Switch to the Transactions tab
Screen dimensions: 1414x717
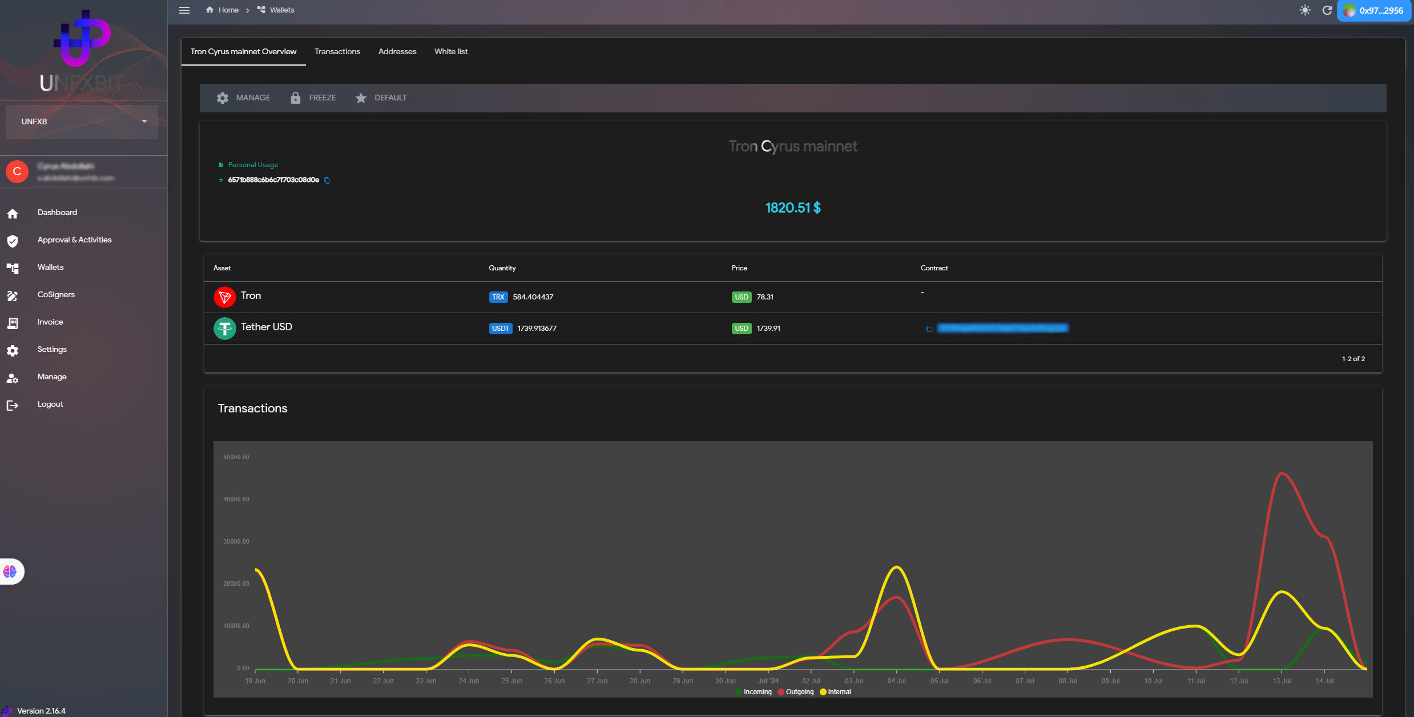[337, 51]
